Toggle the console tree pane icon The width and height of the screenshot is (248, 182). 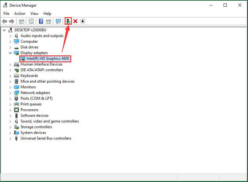pos(21,21)
